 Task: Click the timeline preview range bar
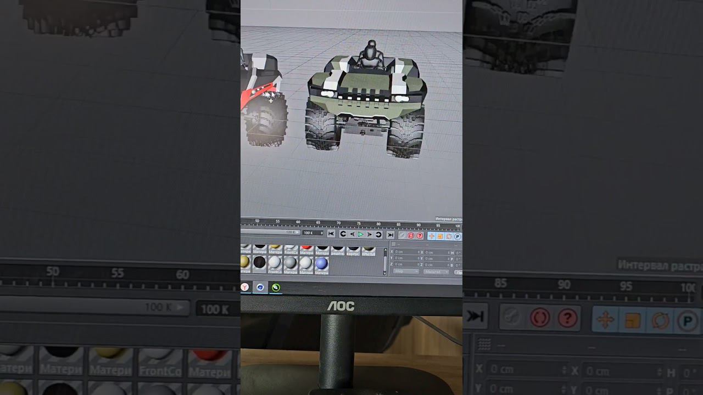coord(270,232)
